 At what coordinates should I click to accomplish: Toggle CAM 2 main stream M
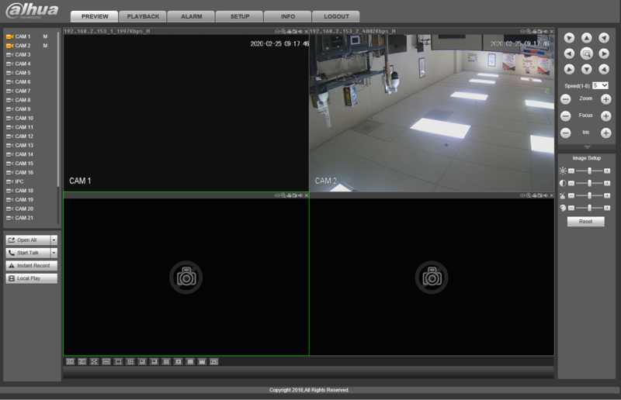45,46
